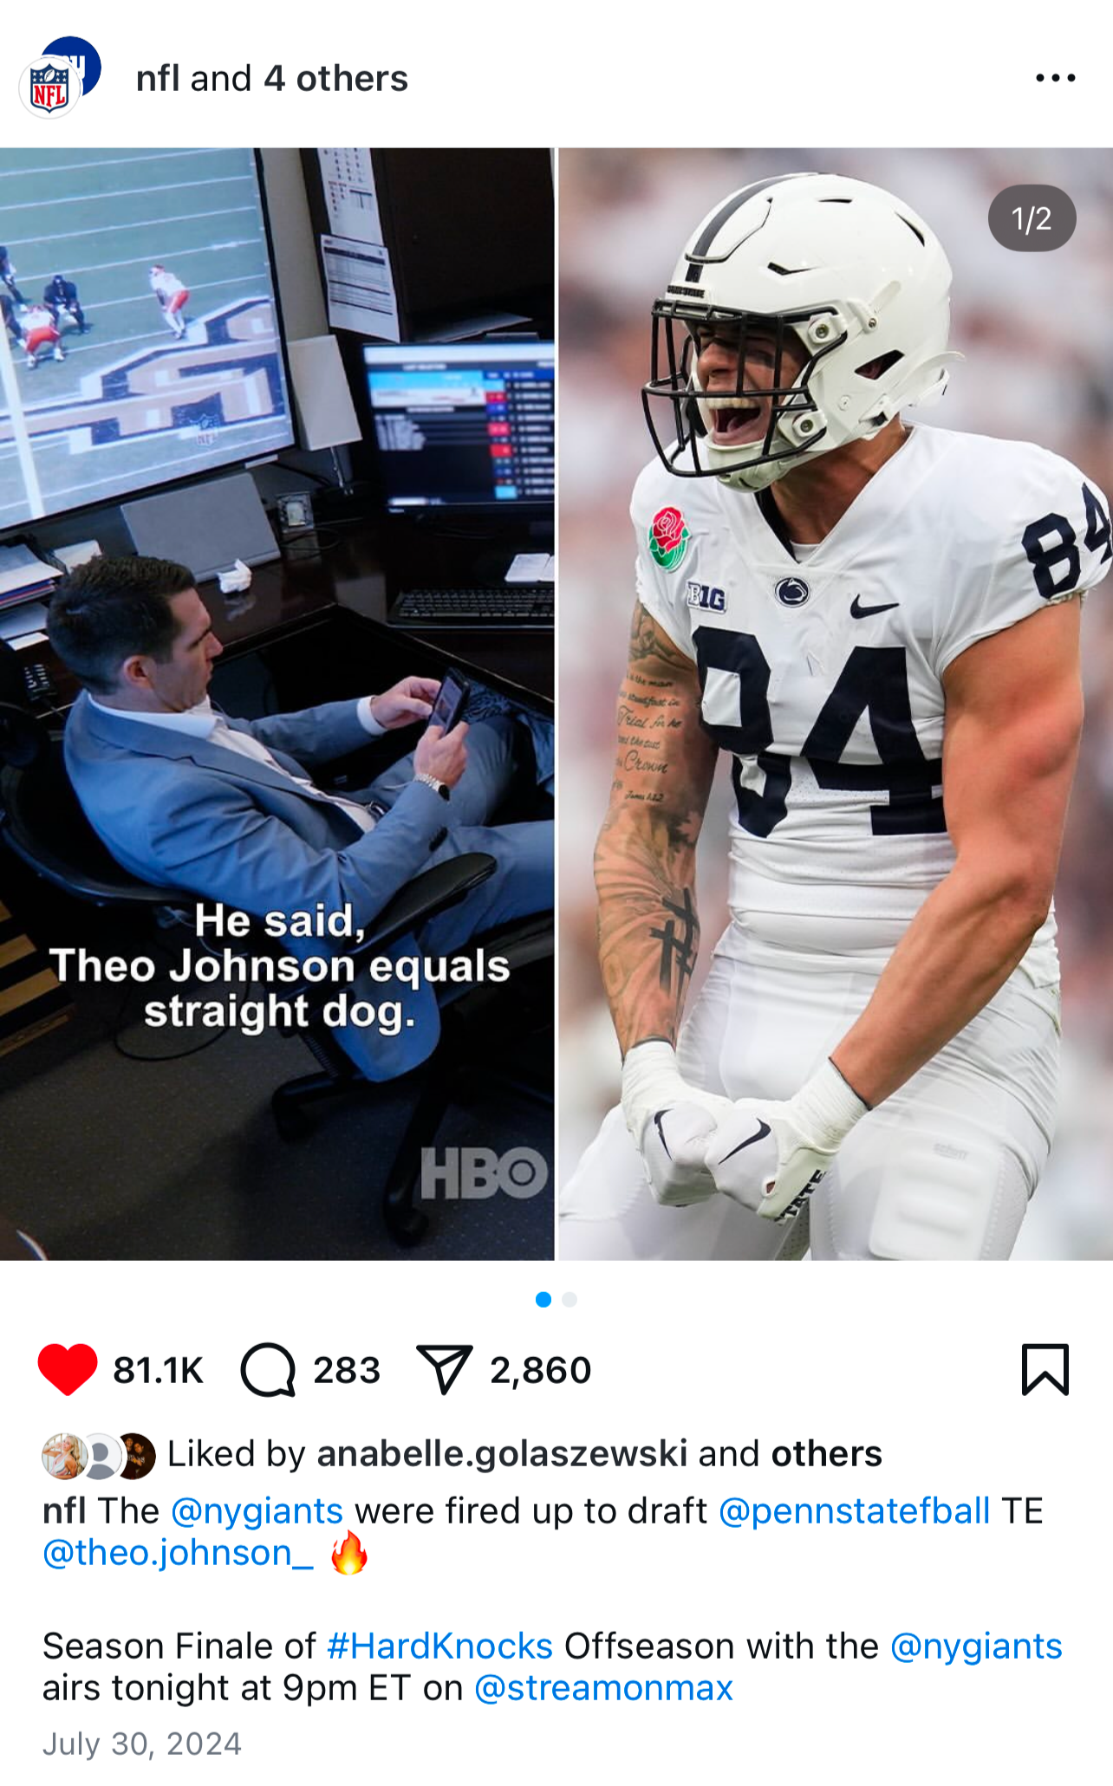The width and height of the screenshot is (1113, 1786).
Task: Open the #HardKnocks hashtag
Action: point(439,1646)
